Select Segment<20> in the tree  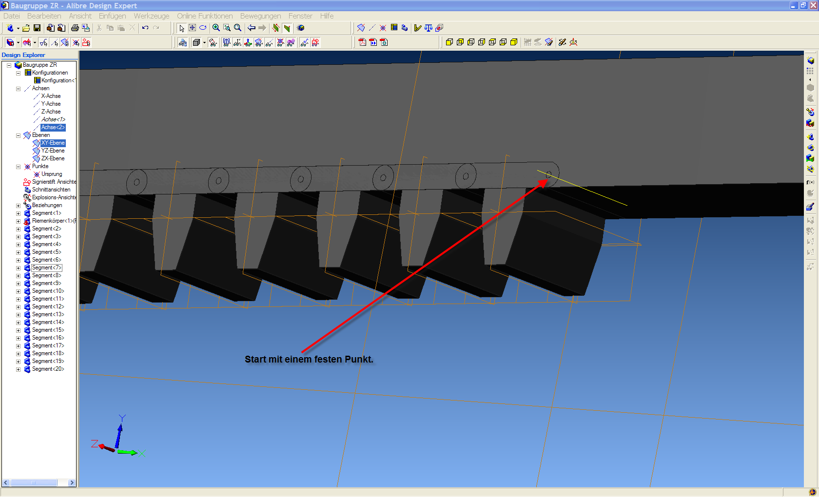click(x=48, y=369)
